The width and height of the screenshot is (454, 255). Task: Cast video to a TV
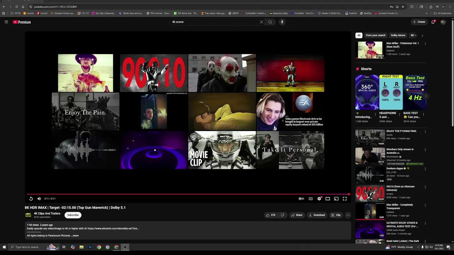(336, 199)
